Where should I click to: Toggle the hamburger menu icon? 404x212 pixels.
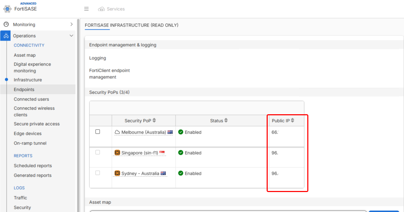[86, 9]
